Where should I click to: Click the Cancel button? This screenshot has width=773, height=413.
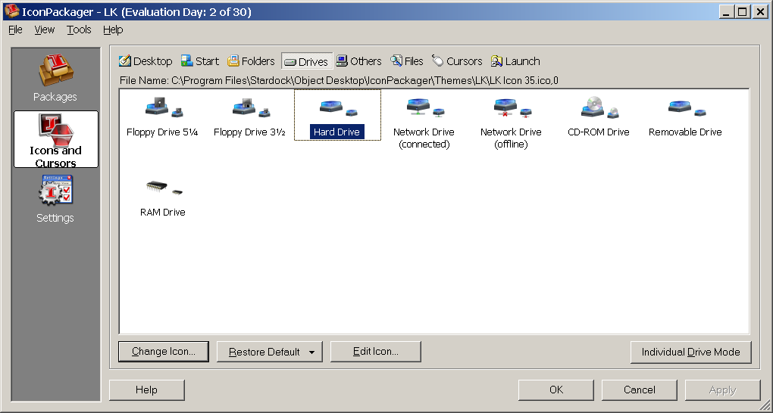pyautogui.click(x=640, y=390)
